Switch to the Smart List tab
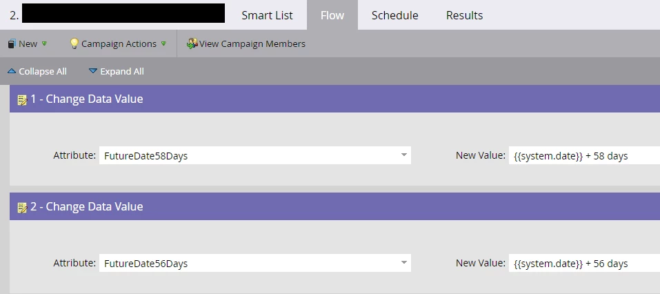This screenshot has height=294, width=660. (x=268, y=15)
